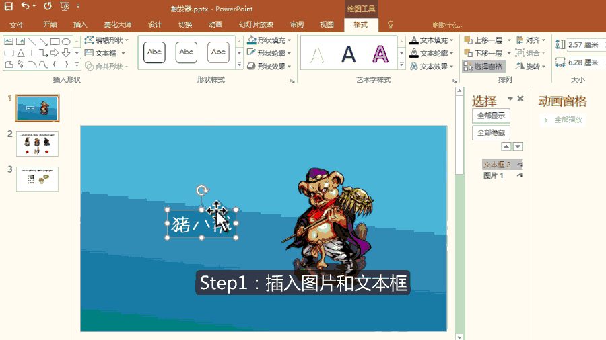Click the Undo arrow icon
This screenshot has width=606, height=340.
click(26, 6)
